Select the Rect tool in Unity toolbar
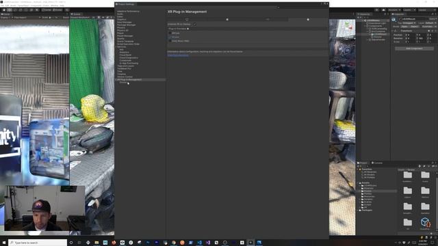The image size is (438, 246). pyautogui.click(x=26, y=10)
